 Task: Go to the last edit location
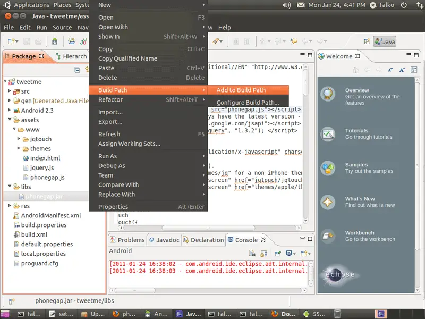[x=294, y=41]
